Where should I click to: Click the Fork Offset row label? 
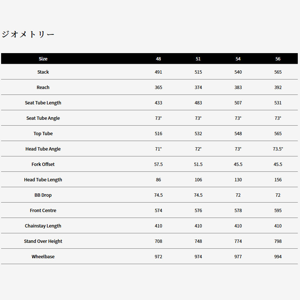point(43,164)
